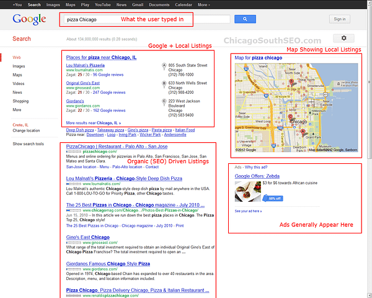372x298 pixels.
Task: Click More results near Chicago, IL
Action: click(x=94, y=123)
